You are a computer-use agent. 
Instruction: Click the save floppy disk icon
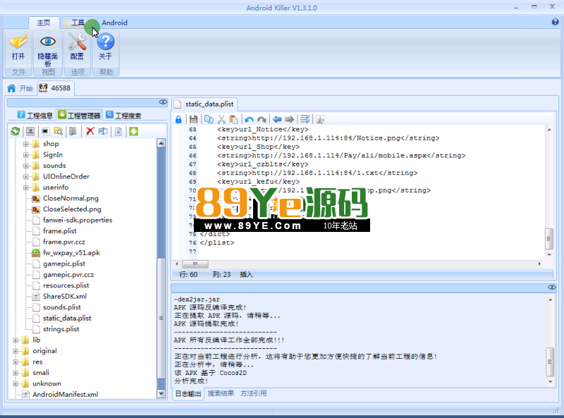pyautogui.click(x=193, y=119)
